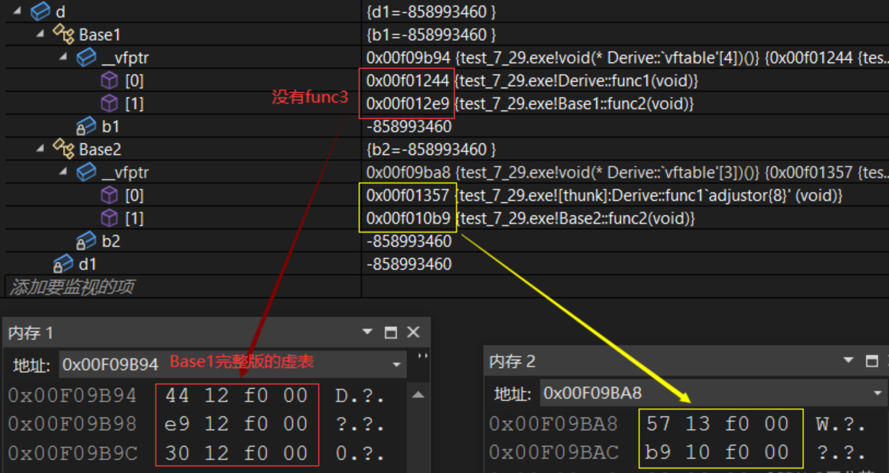The height and width of the screenshot is (473, 889).
Task: Click the __vfptr field icon under Base1
Action: (x=86, y=57)
